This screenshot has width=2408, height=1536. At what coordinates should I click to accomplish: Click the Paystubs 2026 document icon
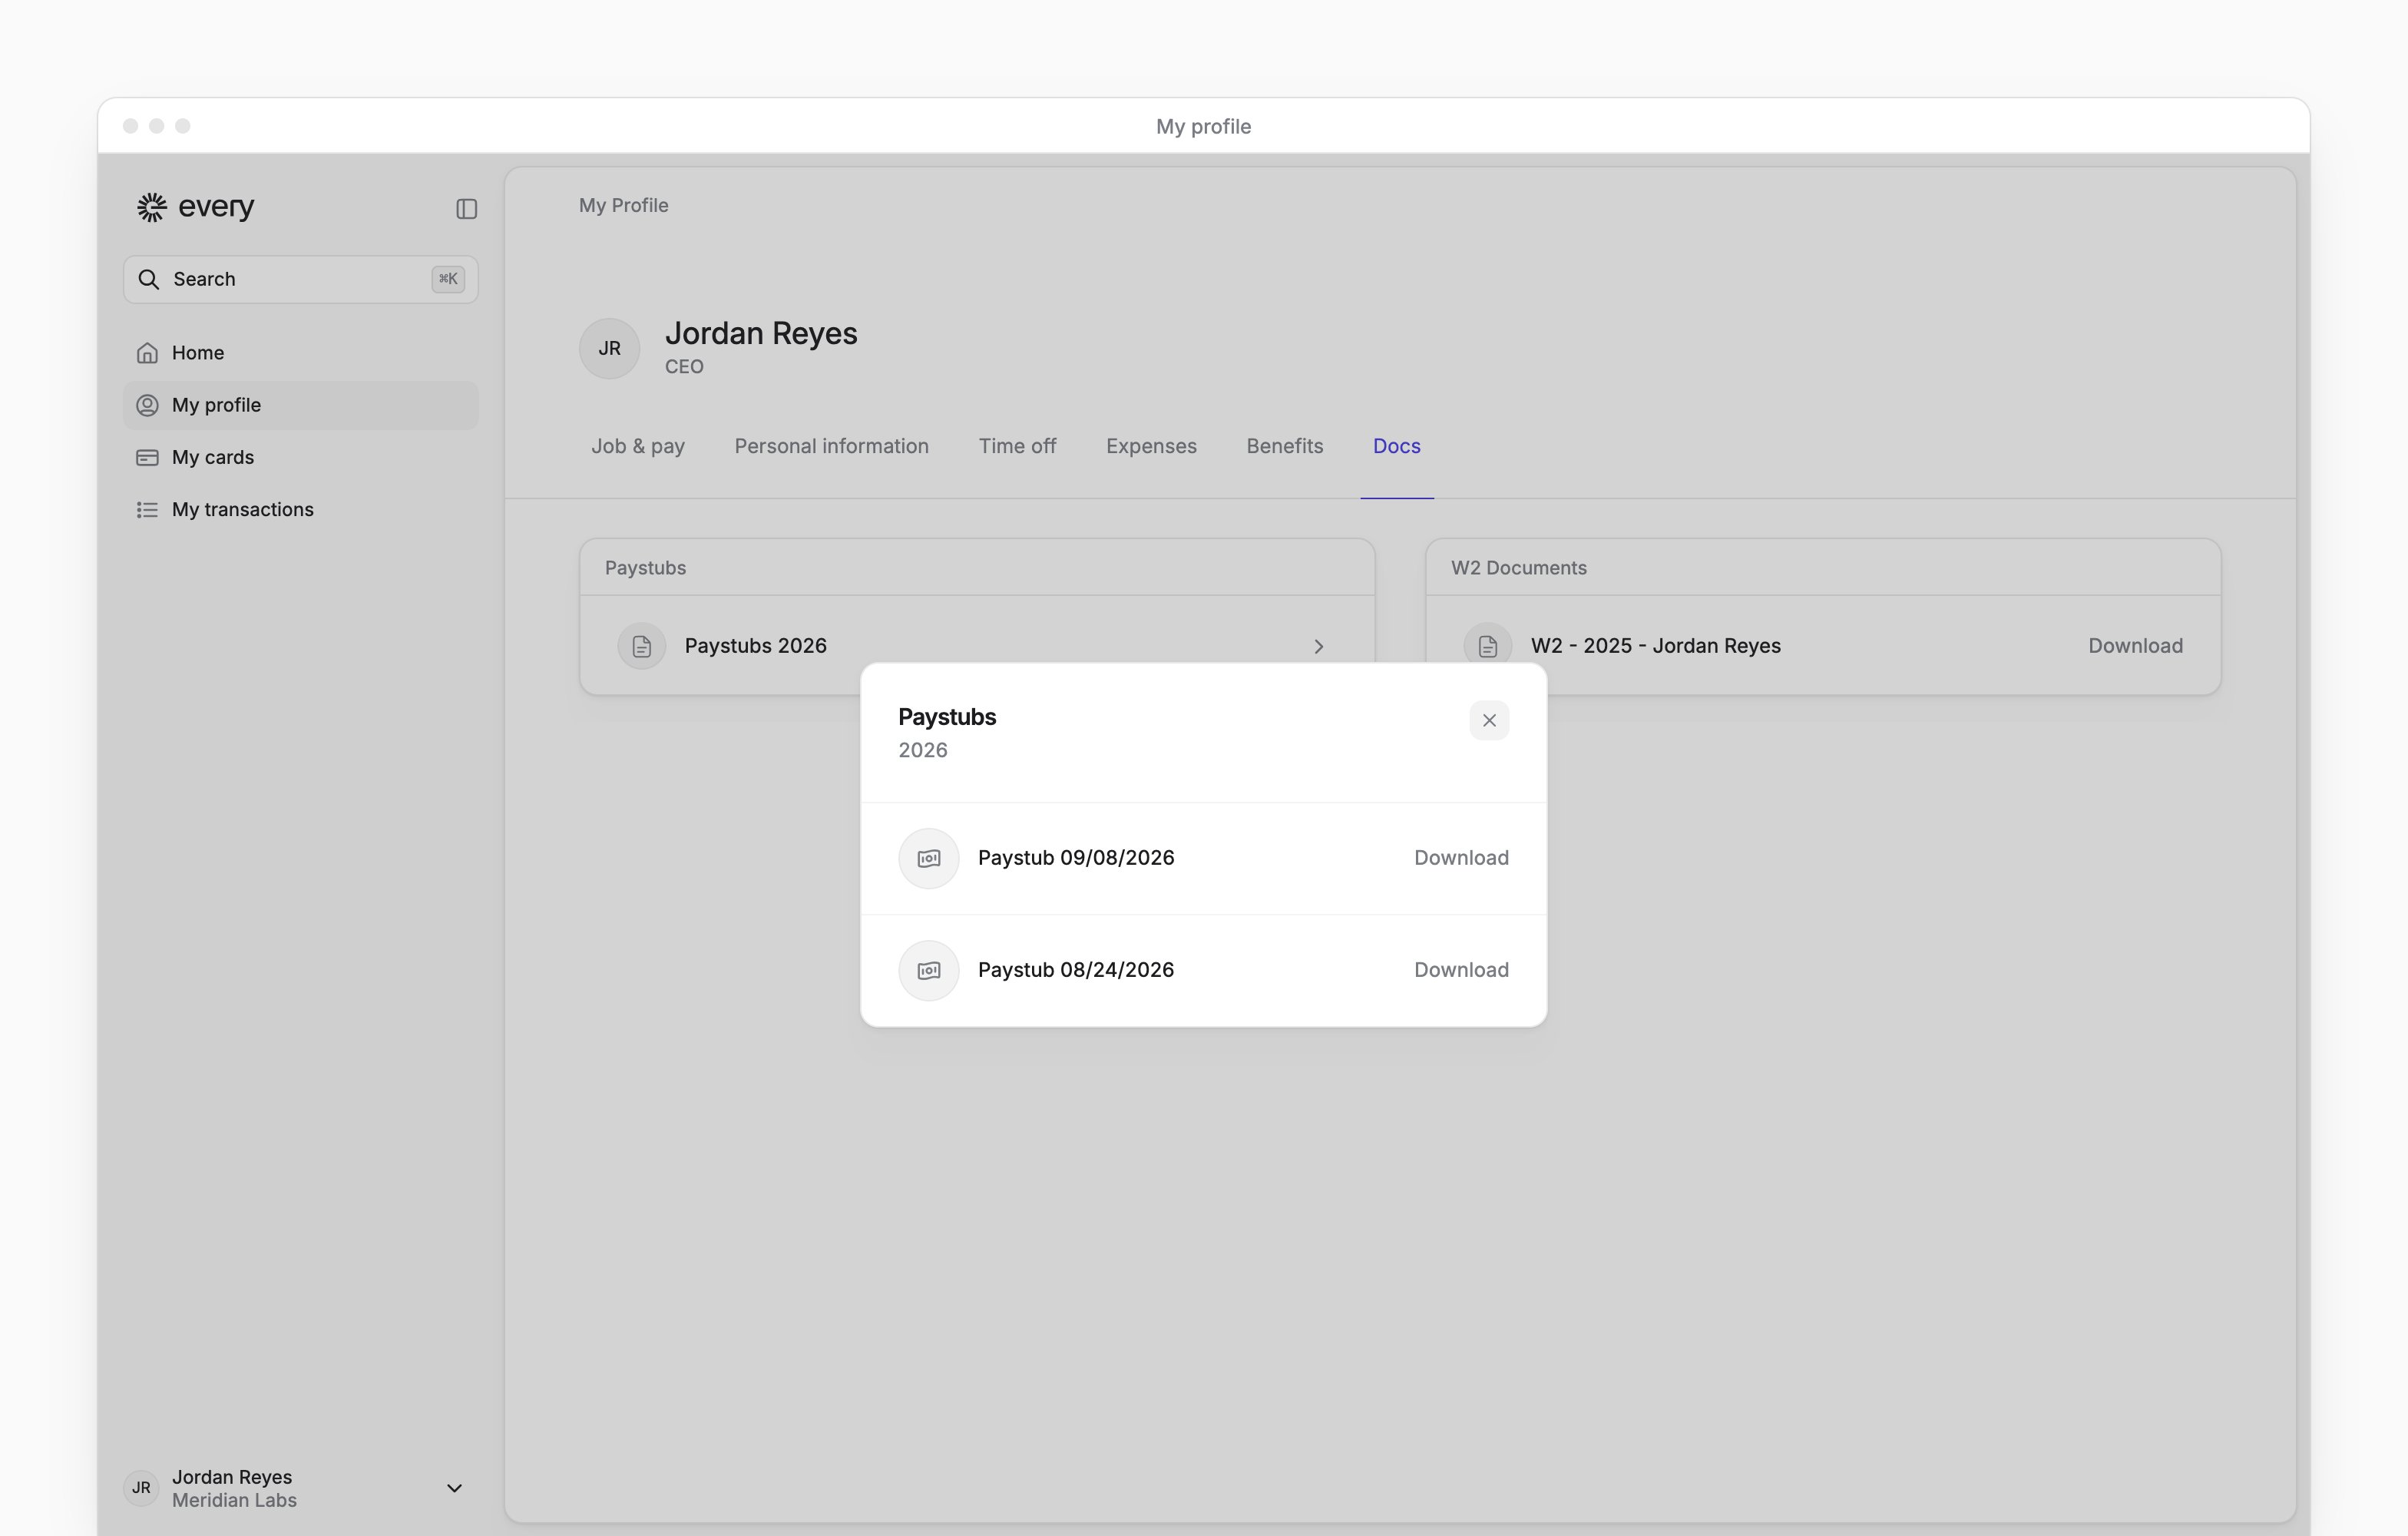coord(642,646)
